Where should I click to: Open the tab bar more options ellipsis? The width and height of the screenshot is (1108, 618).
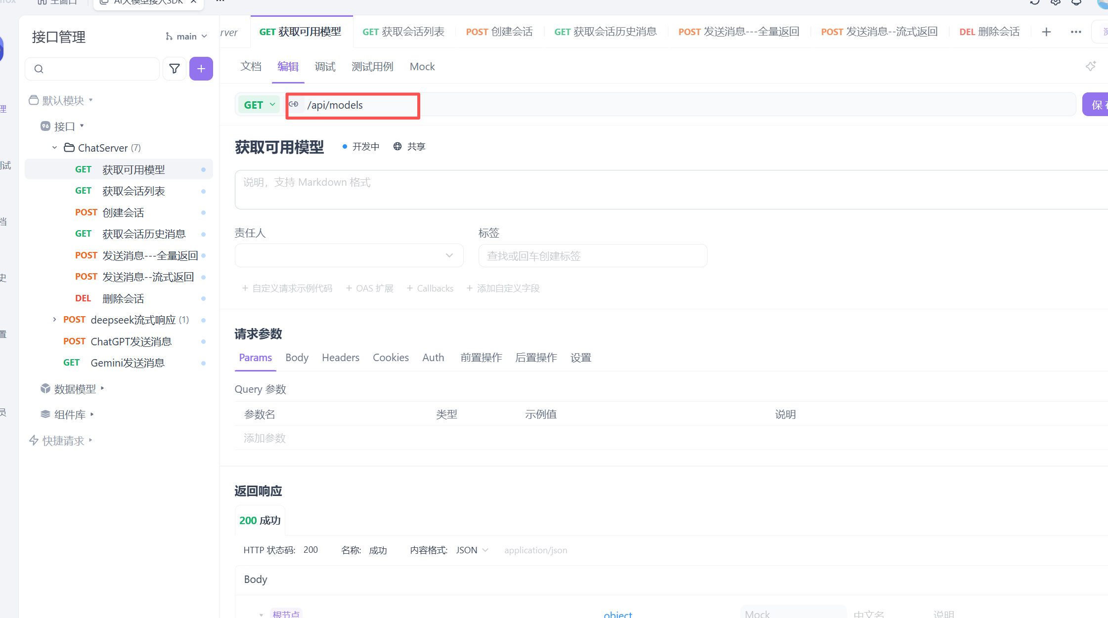click(x=1076, y=32)
